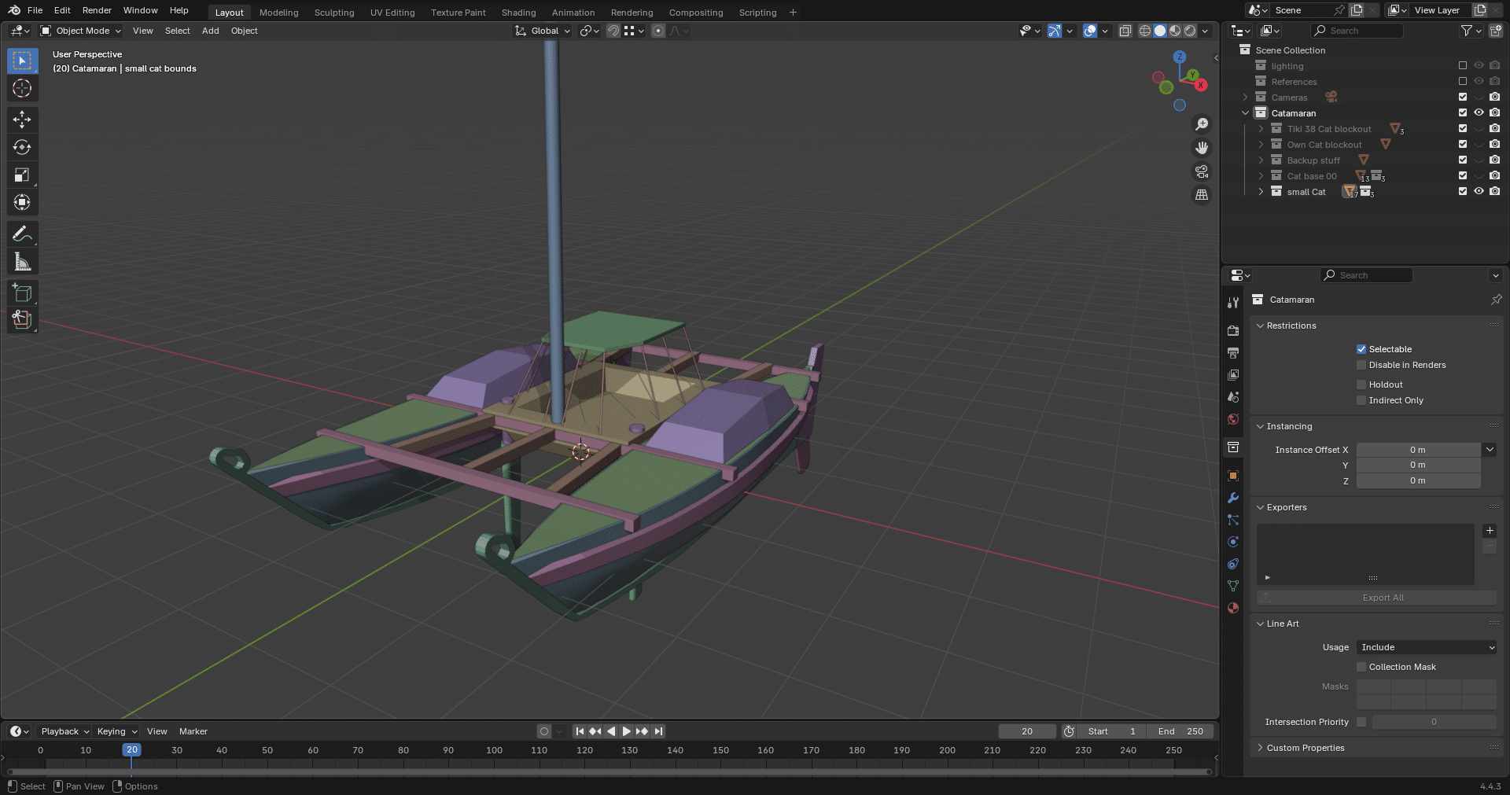Select the Scale tool
This screenshot has width=1510, height=795.
pos(22,175)
